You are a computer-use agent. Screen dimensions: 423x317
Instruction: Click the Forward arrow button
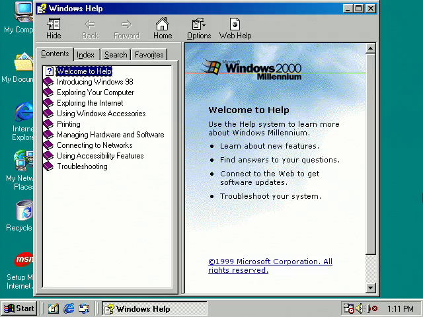coord(126,28)
